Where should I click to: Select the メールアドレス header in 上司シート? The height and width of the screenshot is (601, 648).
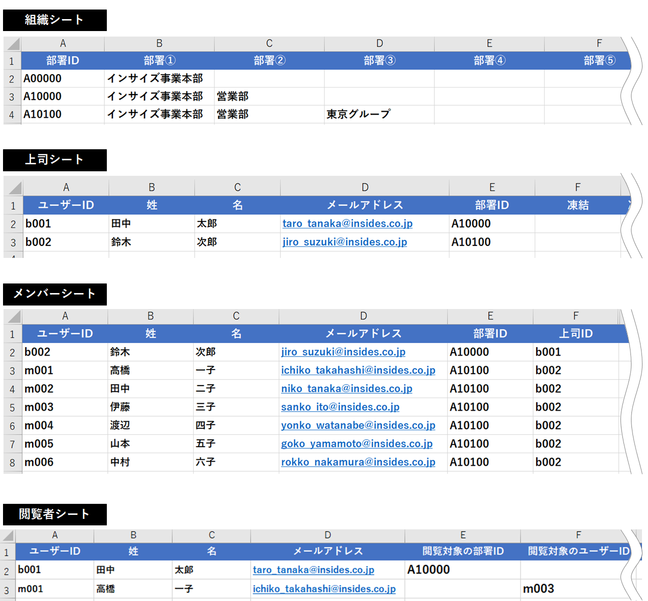(365, 205)
